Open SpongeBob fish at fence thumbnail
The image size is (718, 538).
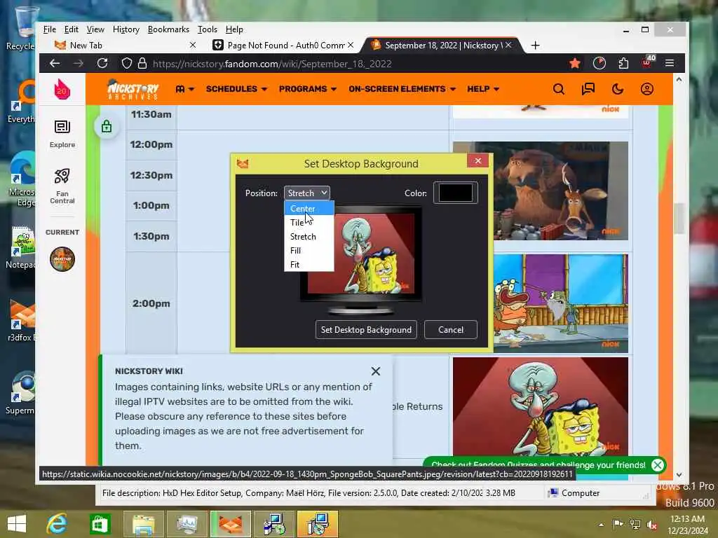tap(560, 304)
